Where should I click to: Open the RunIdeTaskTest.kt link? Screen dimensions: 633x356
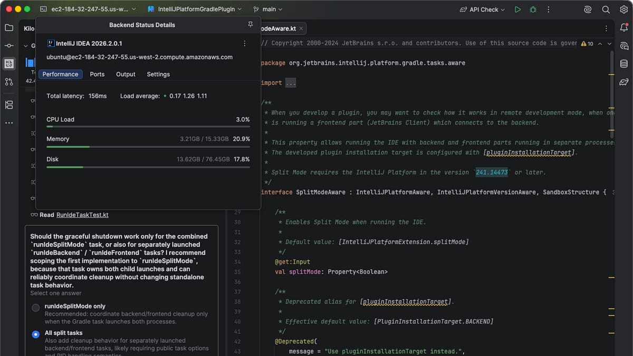tap(82, 215)
